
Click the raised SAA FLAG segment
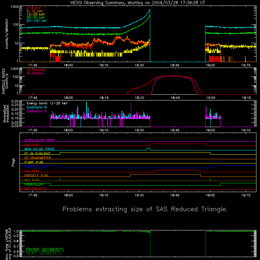tap(177, 170)
